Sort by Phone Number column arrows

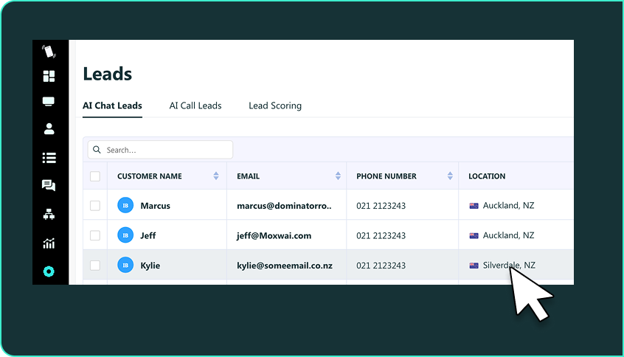pyautogui.click(x=450, y=176)
